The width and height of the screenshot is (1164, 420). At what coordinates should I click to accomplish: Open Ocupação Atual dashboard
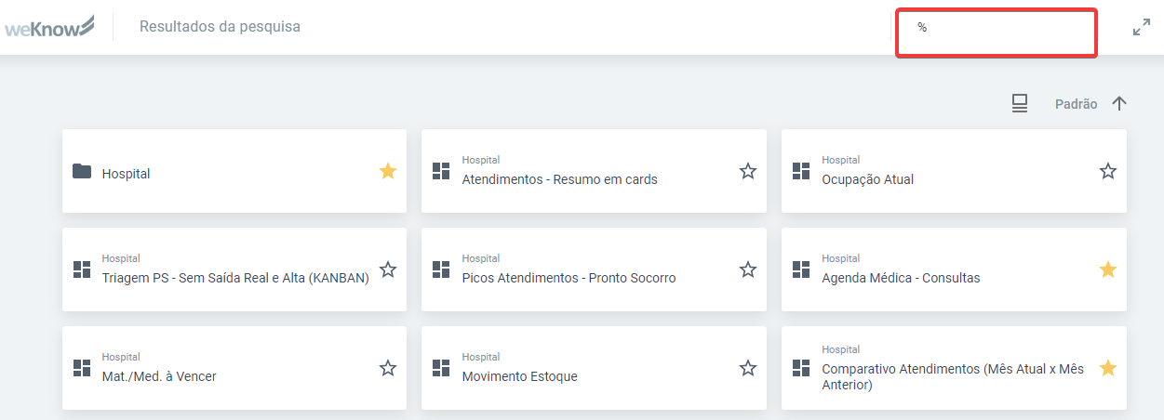(867, 179)
